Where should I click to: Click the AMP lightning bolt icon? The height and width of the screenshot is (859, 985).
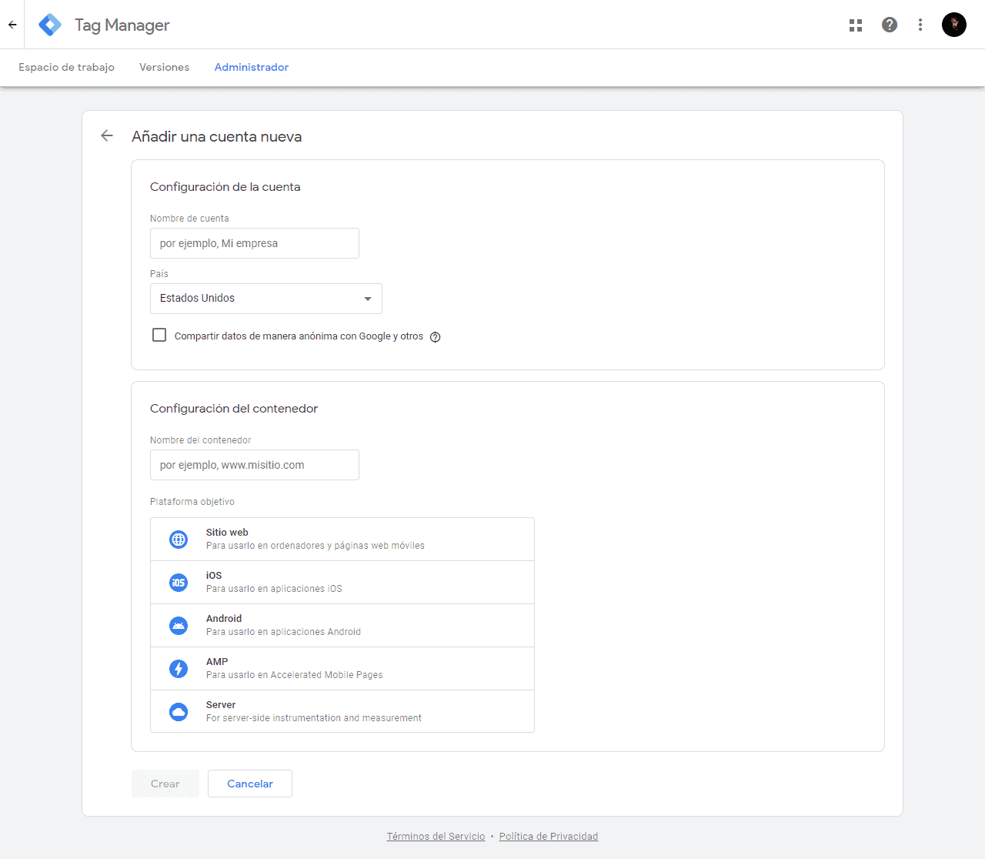(178, 668)
